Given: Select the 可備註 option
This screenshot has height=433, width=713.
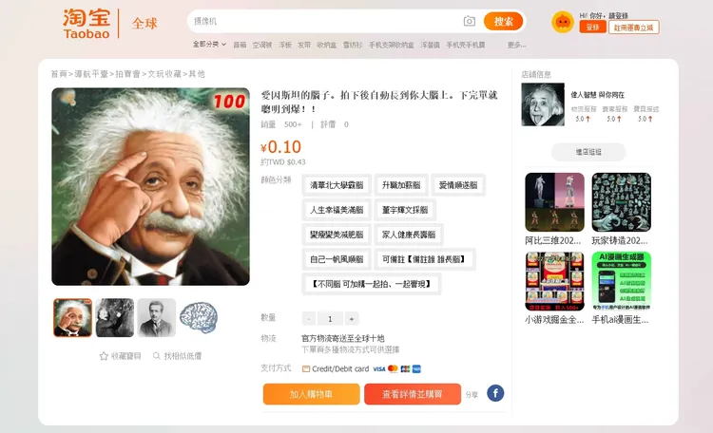Looking at the screenshot, I should [x=425, y=259].
